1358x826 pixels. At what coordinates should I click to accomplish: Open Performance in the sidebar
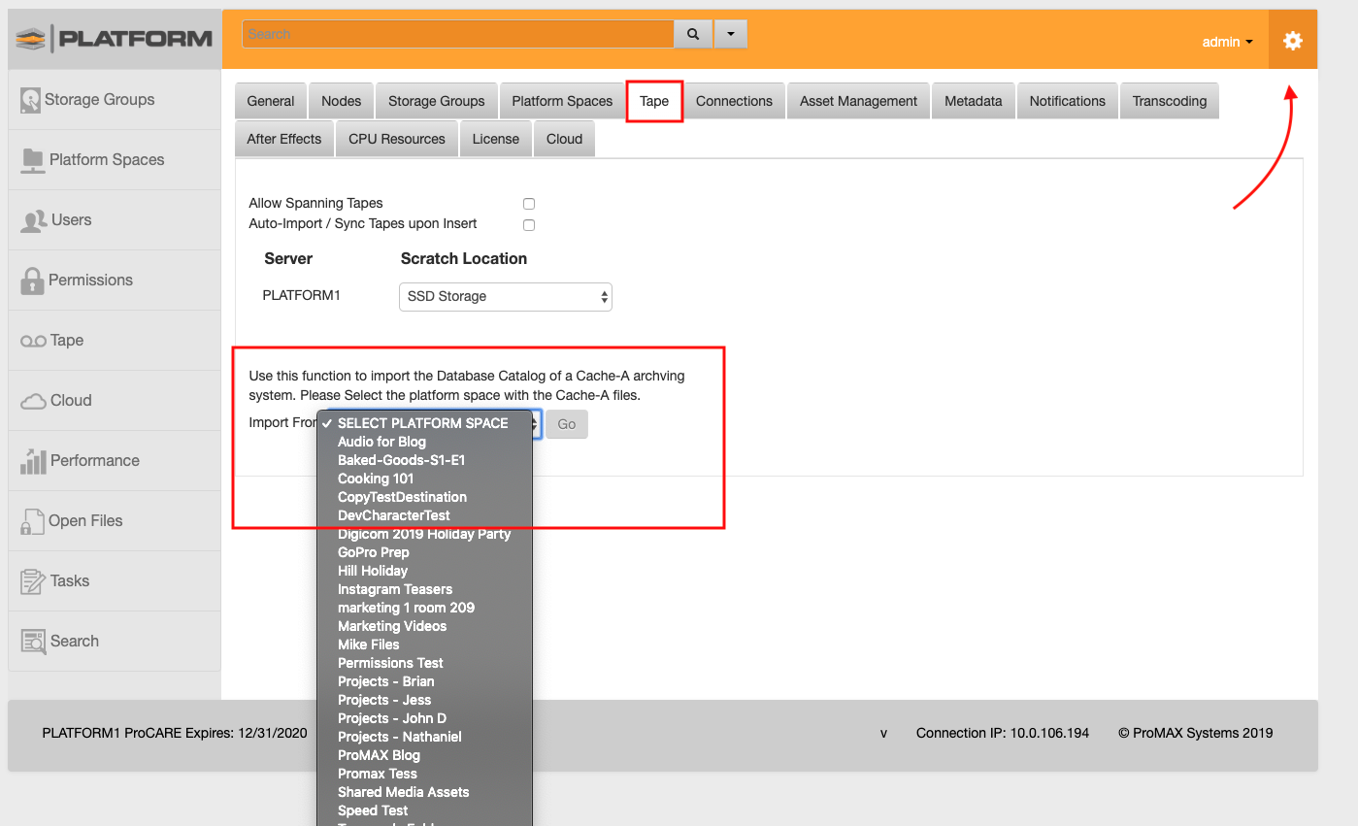point(115,460)
